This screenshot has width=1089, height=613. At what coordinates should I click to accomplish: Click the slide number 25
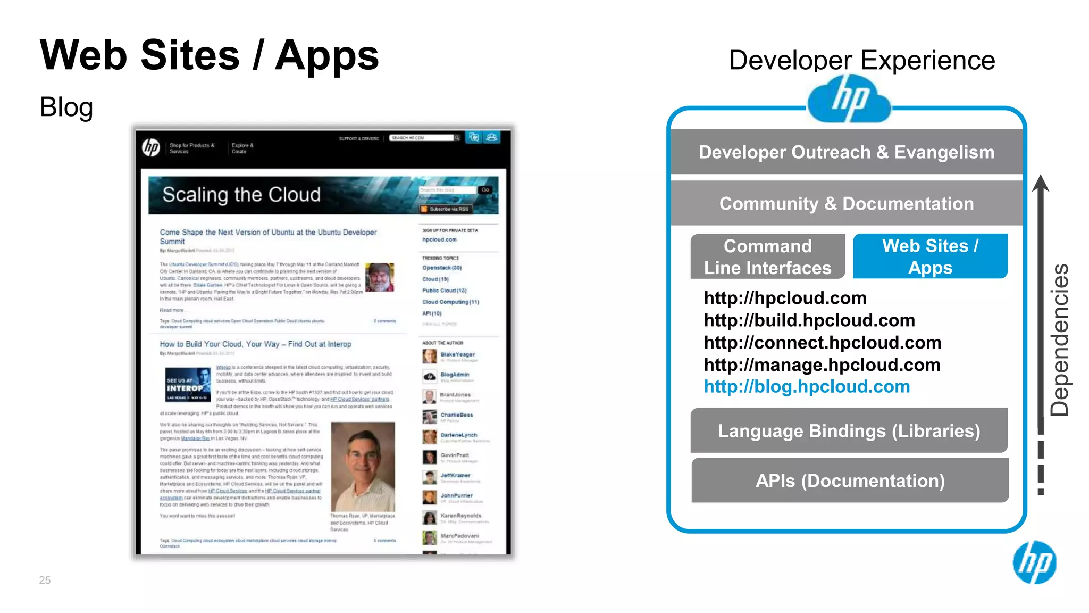(x=45, y=580)
